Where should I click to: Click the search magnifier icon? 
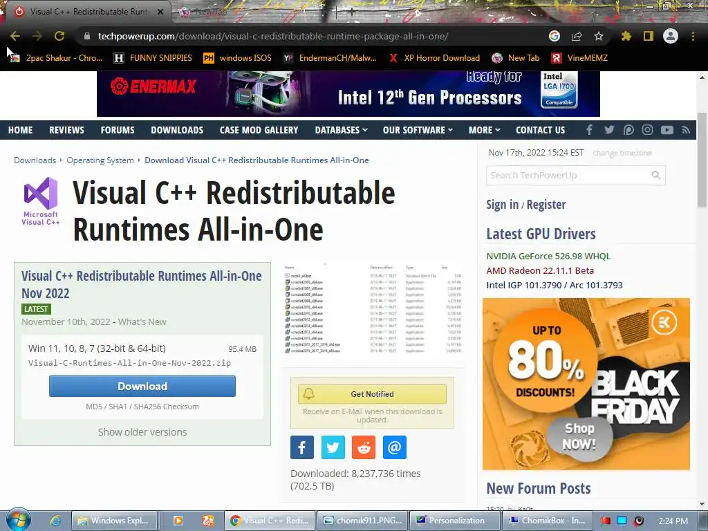pos(655,175)
